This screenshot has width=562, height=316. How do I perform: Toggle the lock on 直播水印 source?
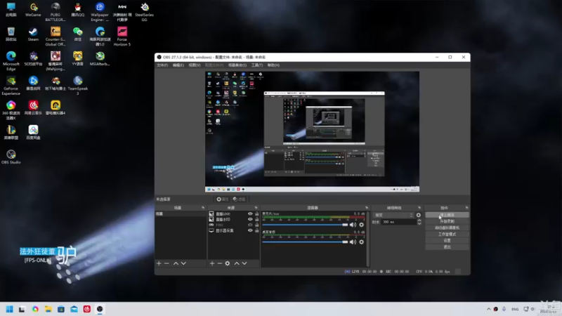coord(256,219)
